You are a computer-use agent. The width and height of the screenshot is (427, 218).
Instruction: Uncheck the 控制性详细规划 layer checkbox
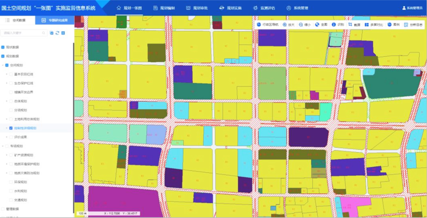pos(11,128)
